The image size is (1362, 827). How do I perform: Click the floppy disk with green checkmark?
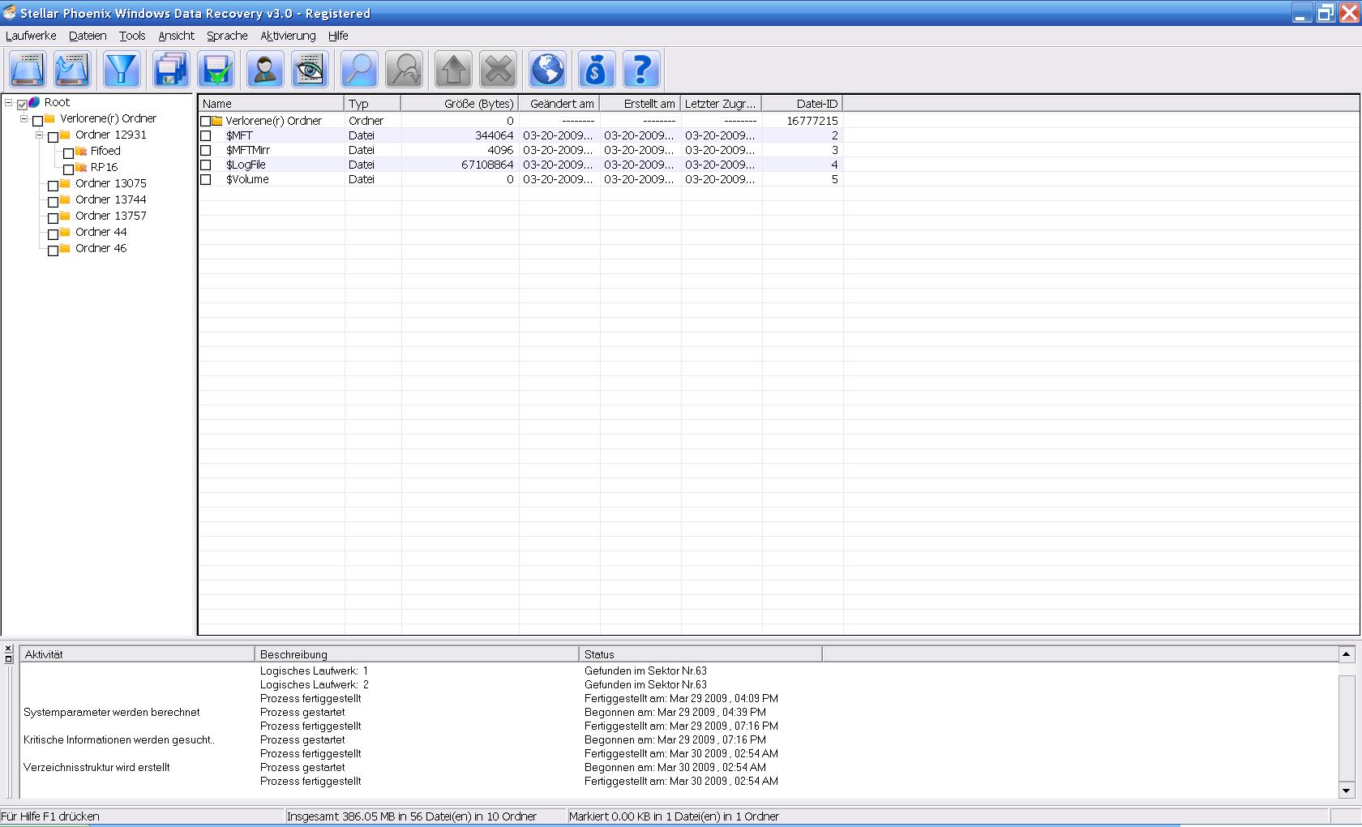pyautogui.click(x=216, y=70)
